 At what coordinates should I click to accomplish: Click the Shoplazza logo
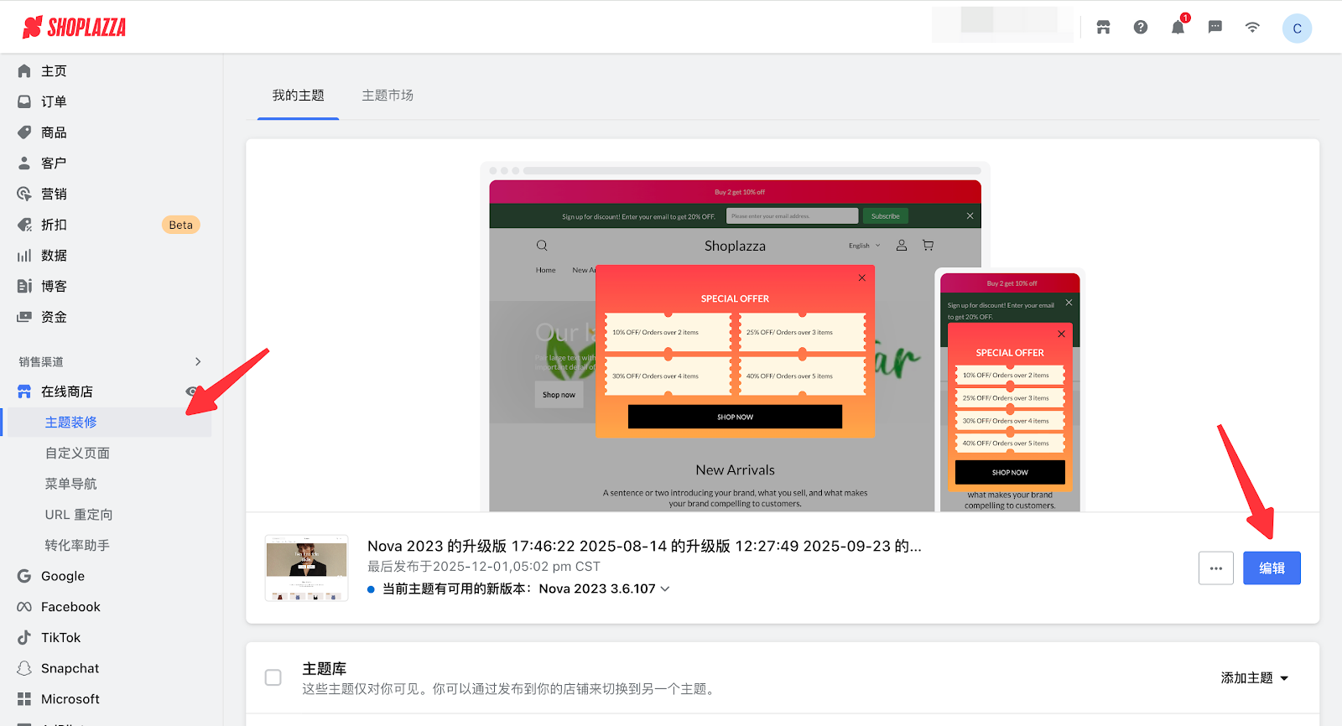74,28
